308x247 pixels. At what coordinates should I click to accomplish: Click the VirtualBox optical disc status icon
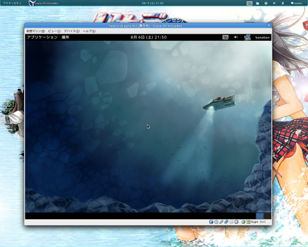(x=216, y=222)
